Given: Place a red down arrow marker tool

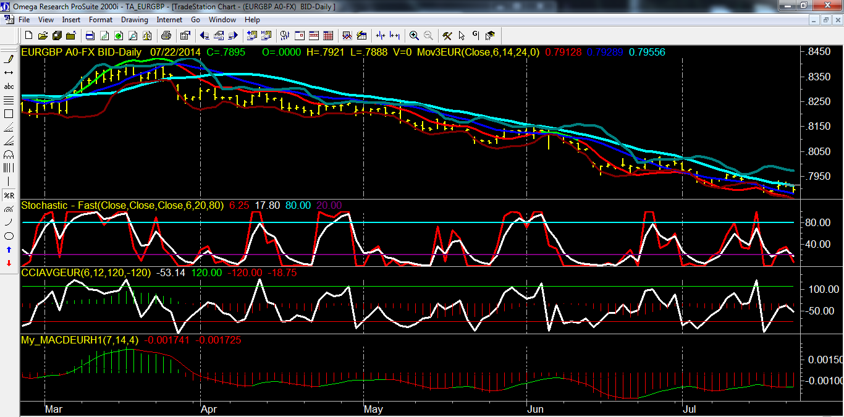Looking at the screenshot, I should click(x=9, y=263).
